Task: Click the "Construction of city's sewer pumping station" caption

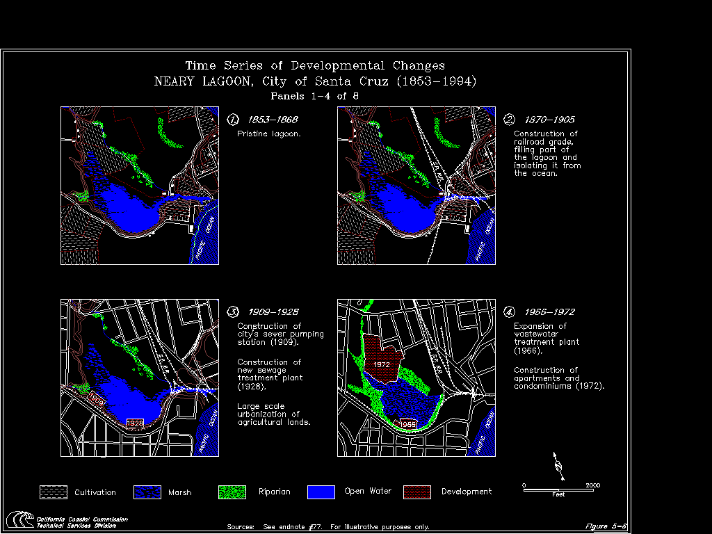Action: click(281, 334)
